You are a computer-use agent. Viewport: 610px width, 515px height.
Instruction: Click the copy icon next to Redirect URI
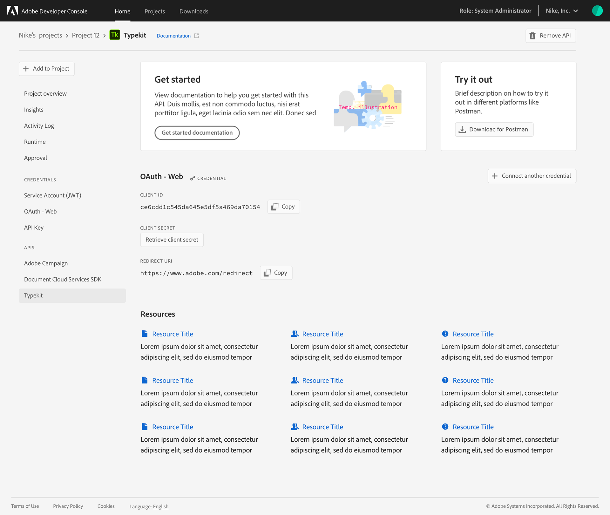(267, 273)
